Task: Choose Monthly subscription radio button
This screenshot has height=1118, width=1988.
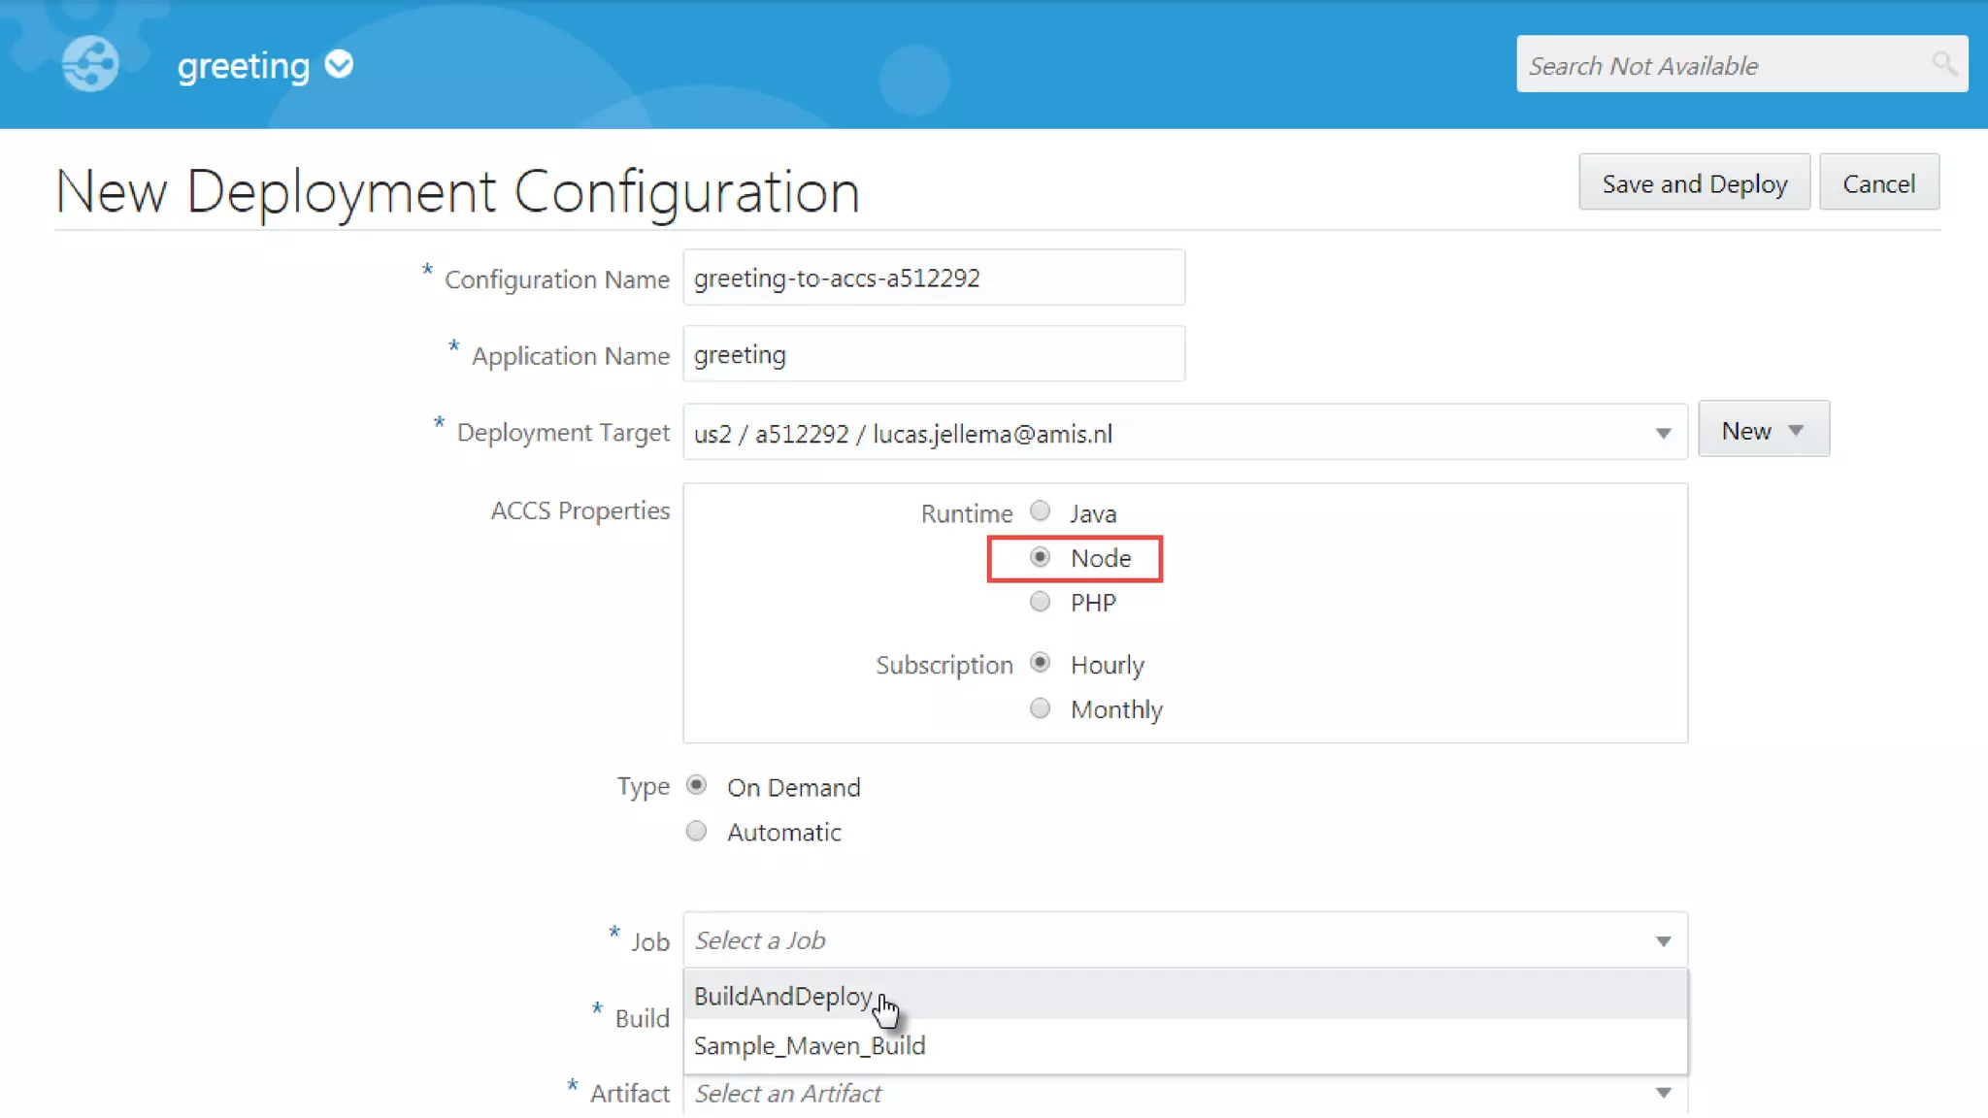Action: click(1040, 708)
